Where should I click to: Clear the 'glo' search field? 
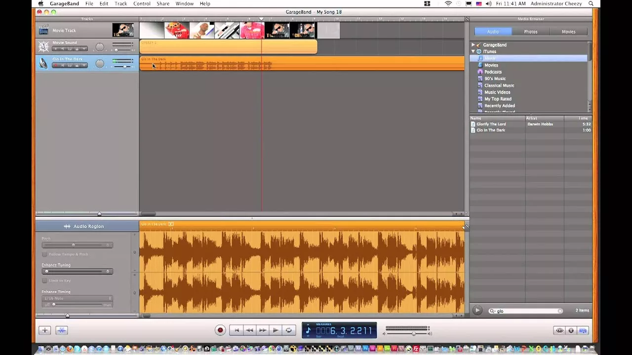561,311
